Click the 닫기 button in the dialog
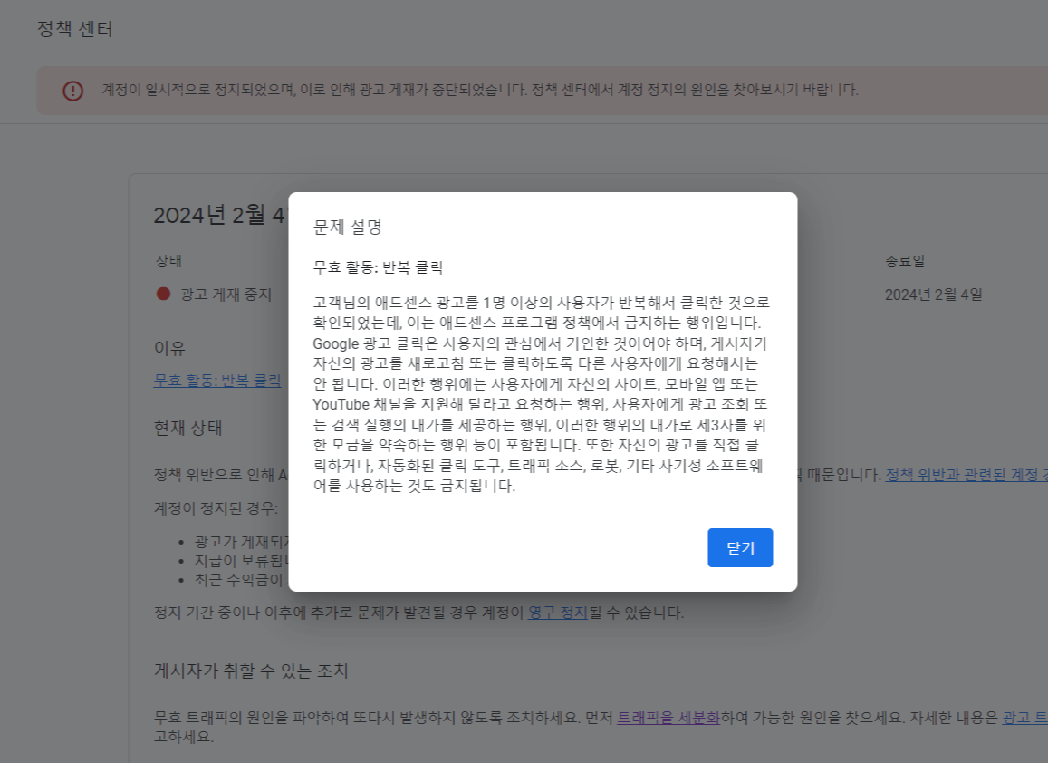The height and width of the screenshot is (763, 1048). click(740, 547)
